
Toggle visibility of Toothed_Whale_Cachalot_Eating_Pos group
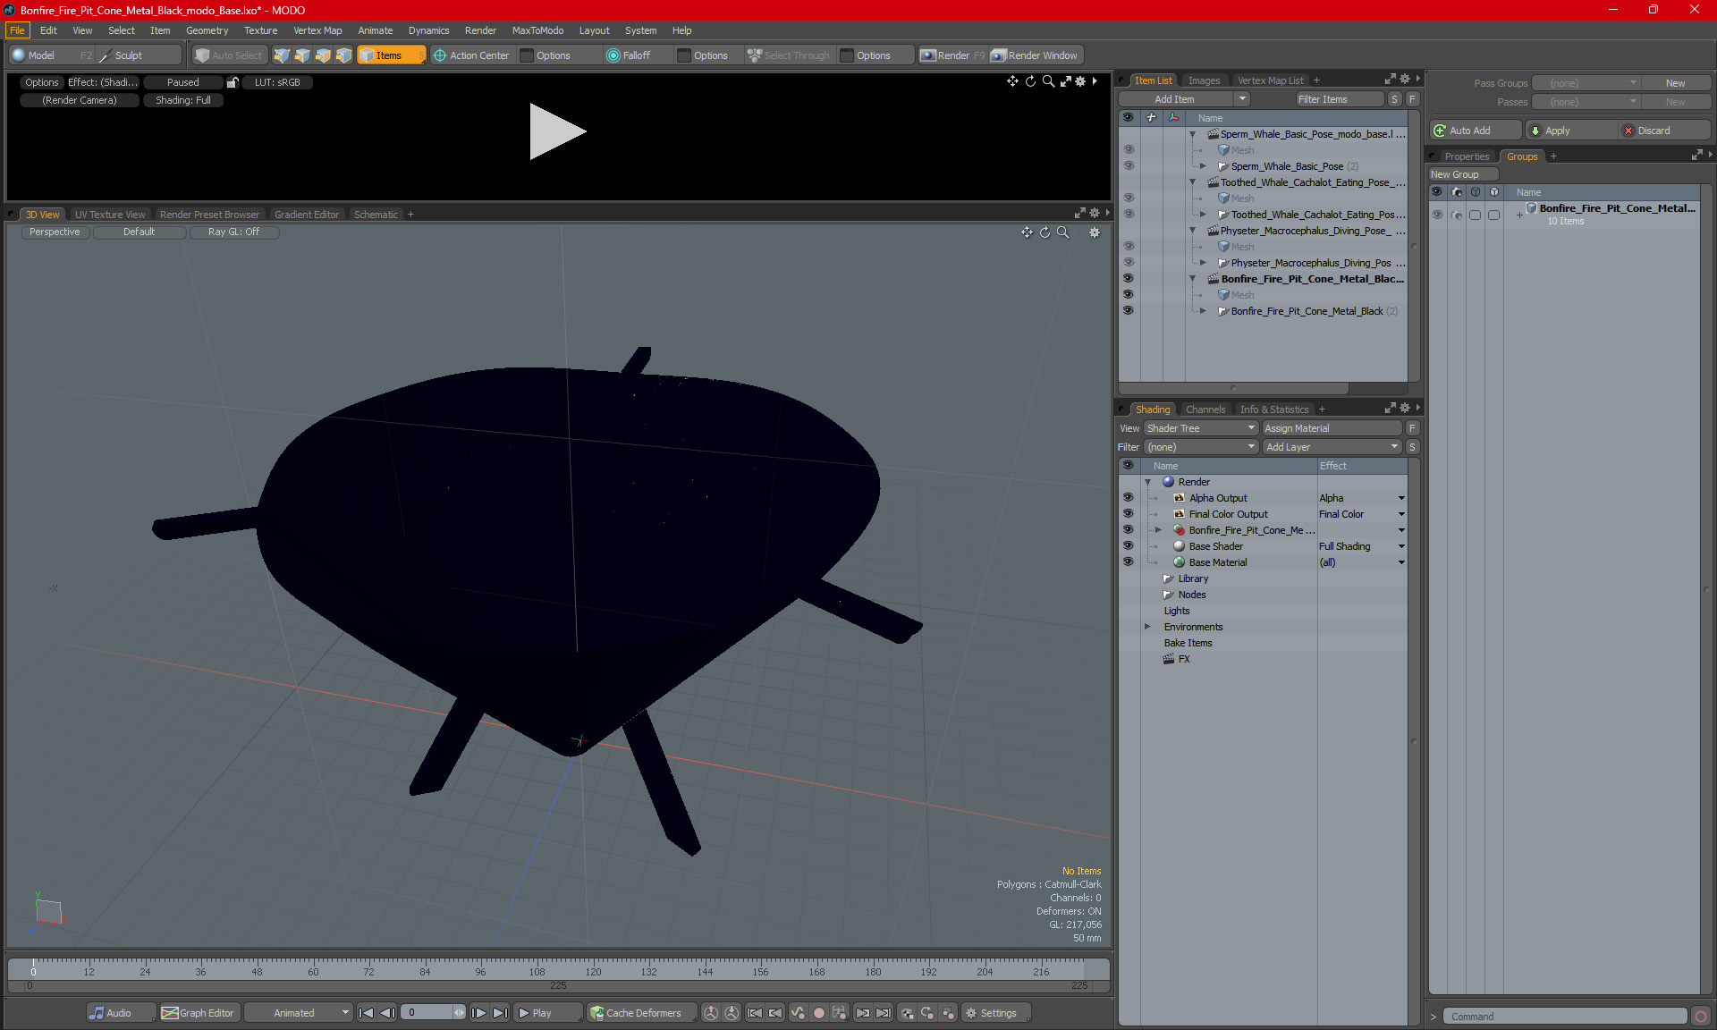1129,215
